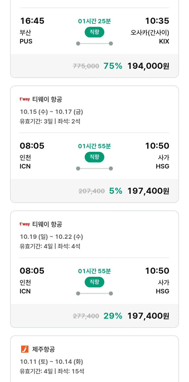Tap the 75% discount label

[x=113, y=66]
